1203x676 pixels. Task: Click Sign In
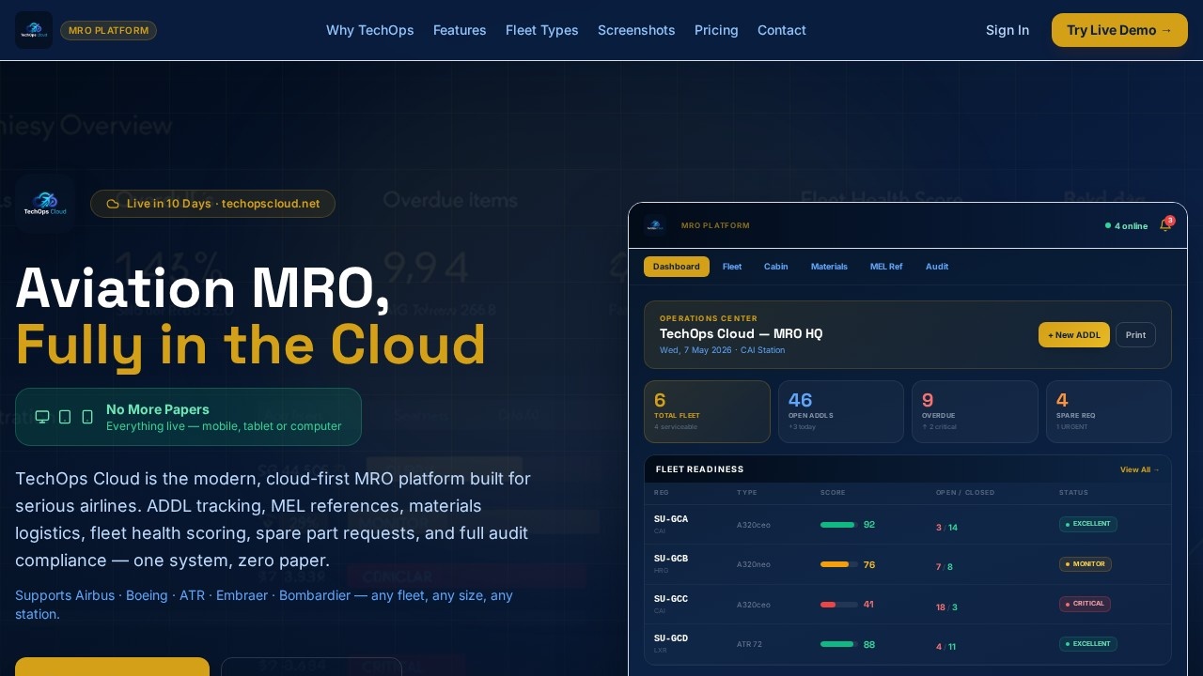click(1008, 30)
